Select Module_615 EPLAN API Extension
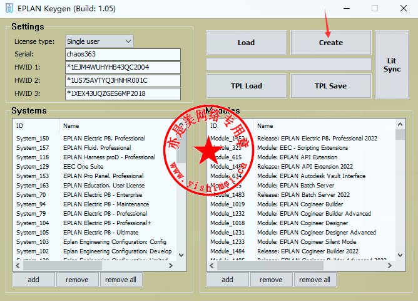418x301 pixels. 301,157
